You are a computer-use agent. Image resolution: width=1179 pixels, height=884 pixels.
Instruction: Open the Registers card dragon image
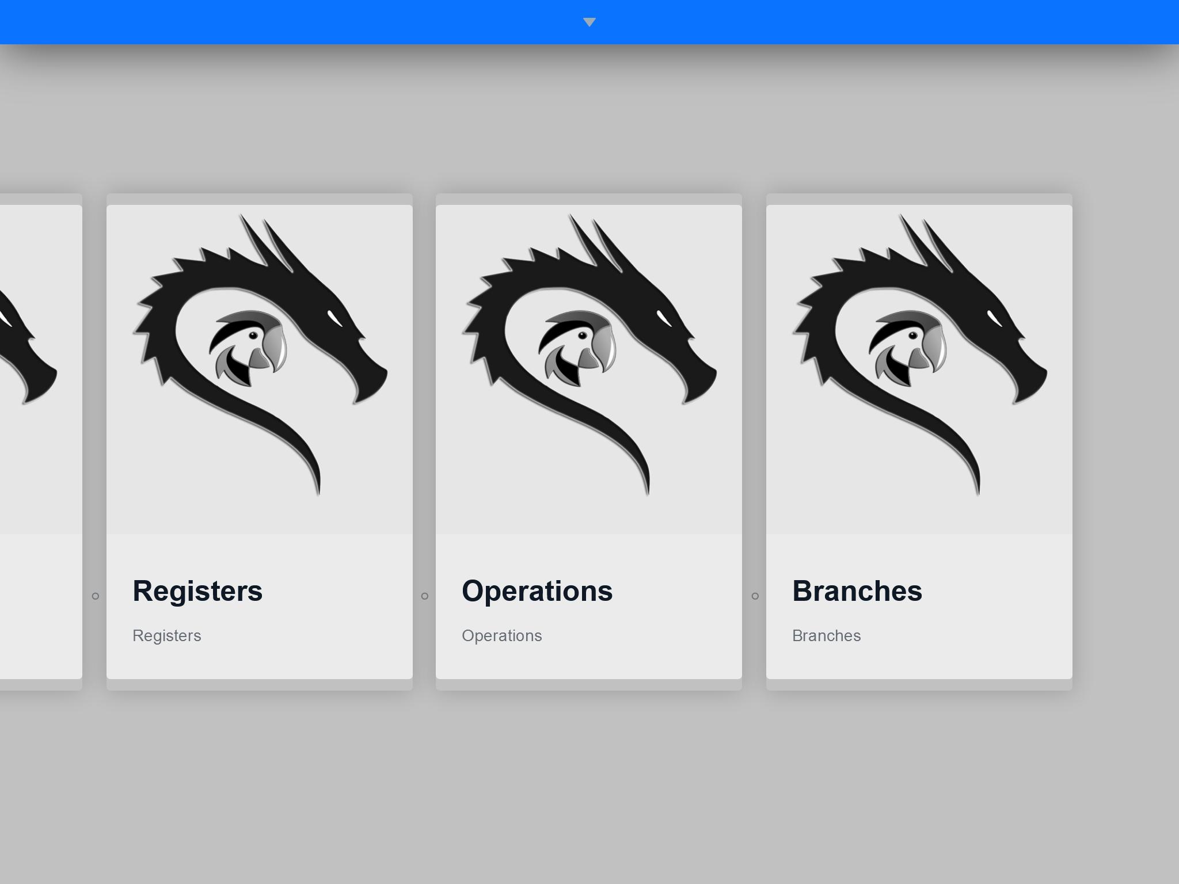(260, 369)
